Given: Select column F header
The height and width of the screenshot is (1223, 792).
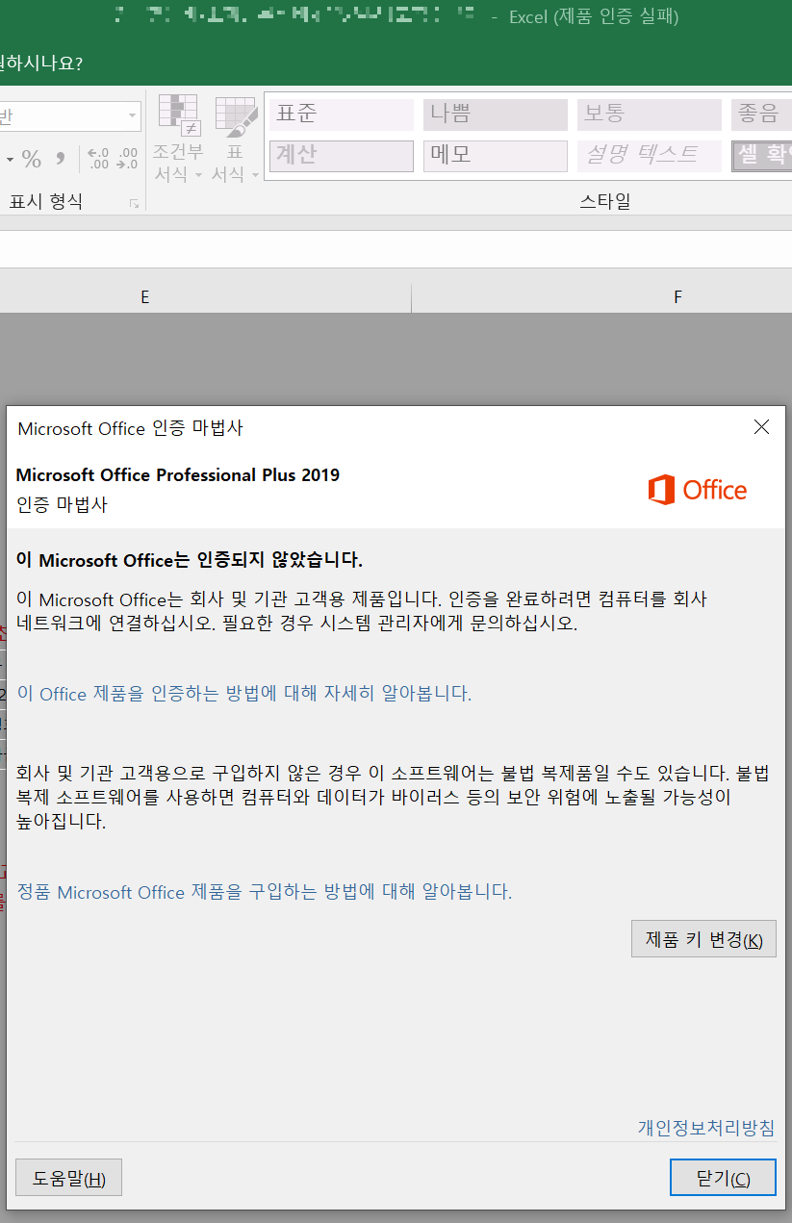Looking at the screenshot, I should coord(602,297).
